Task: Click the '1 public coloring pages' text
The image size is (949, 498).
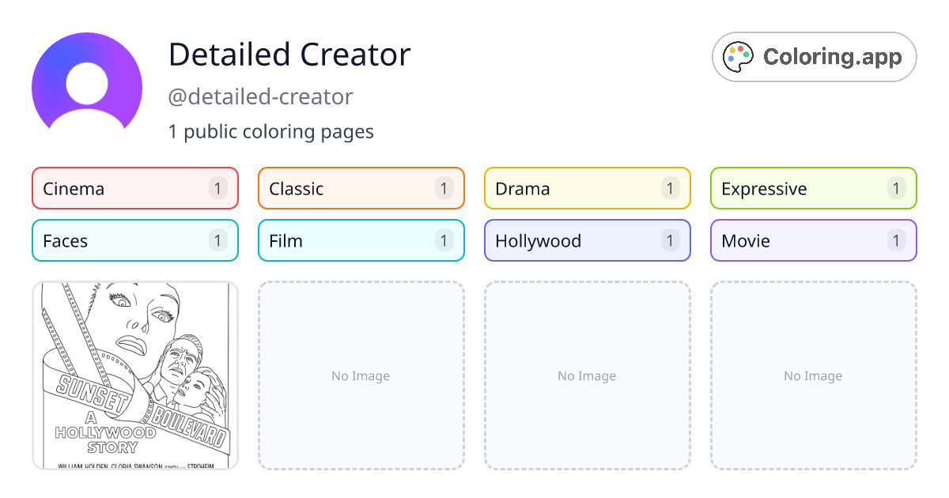Action: tap(271, 132)
